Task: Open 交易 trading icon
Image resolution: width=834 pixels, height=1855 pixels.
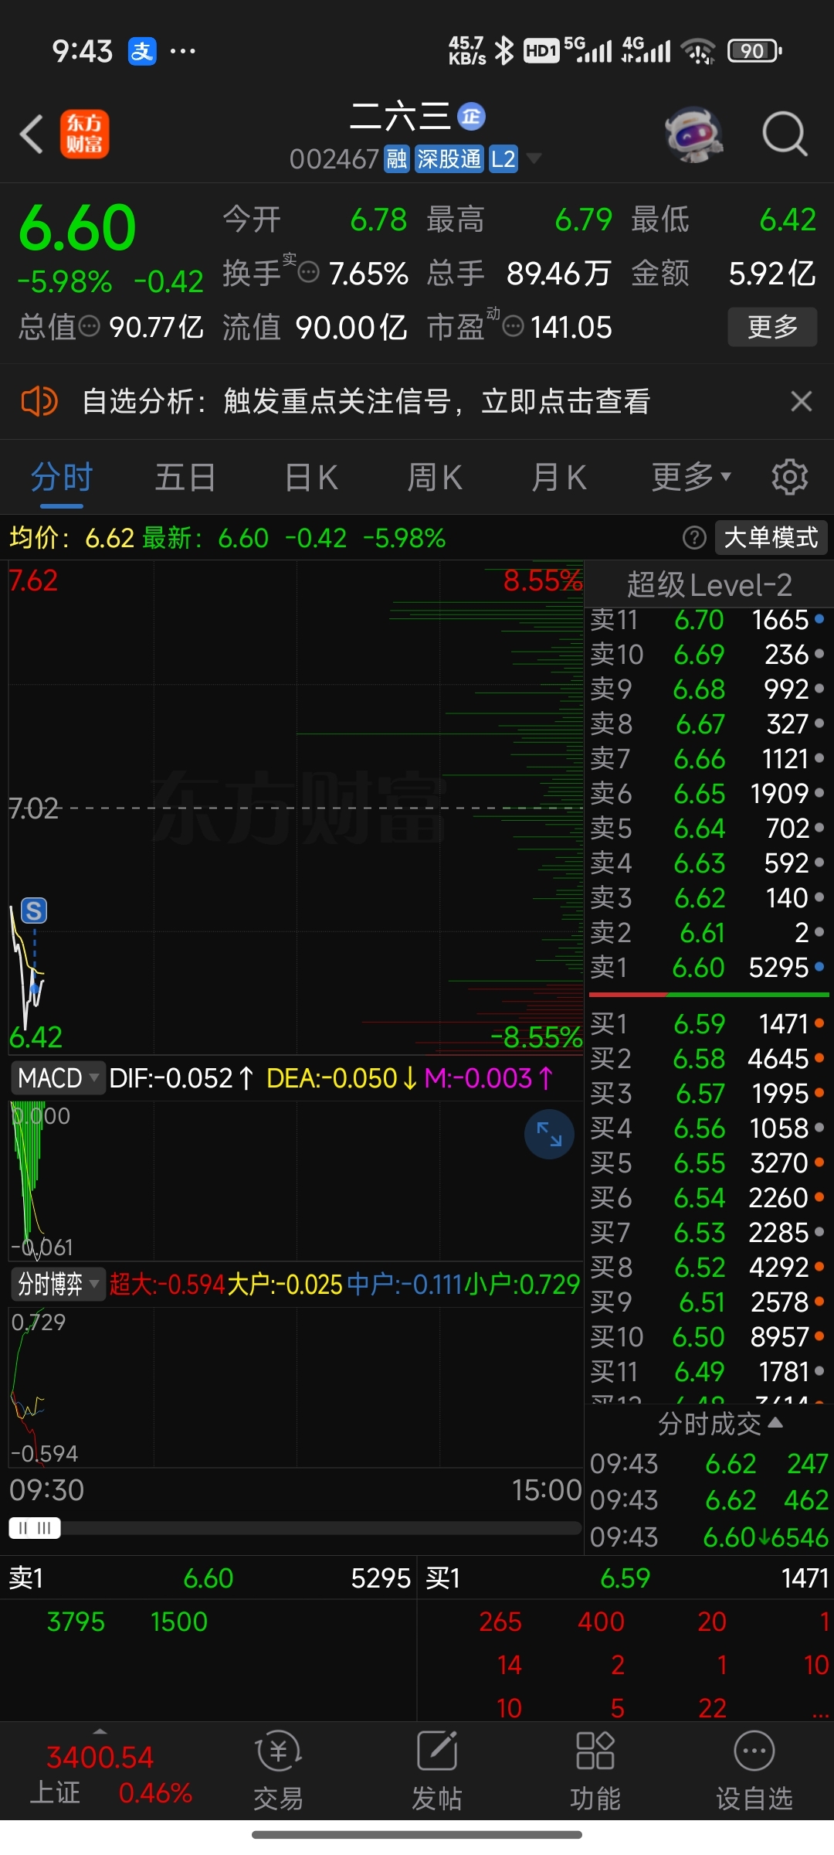Action: pyautogui.click(x=278, y=1772)
